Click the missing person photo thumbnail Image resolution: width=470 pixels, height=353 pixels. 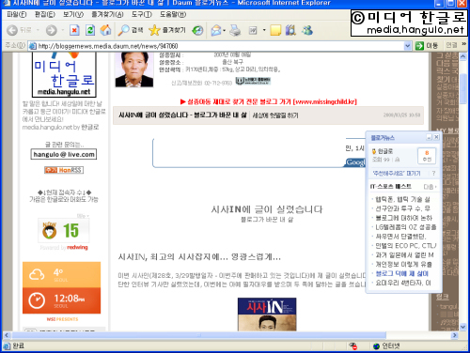(134, 69)
